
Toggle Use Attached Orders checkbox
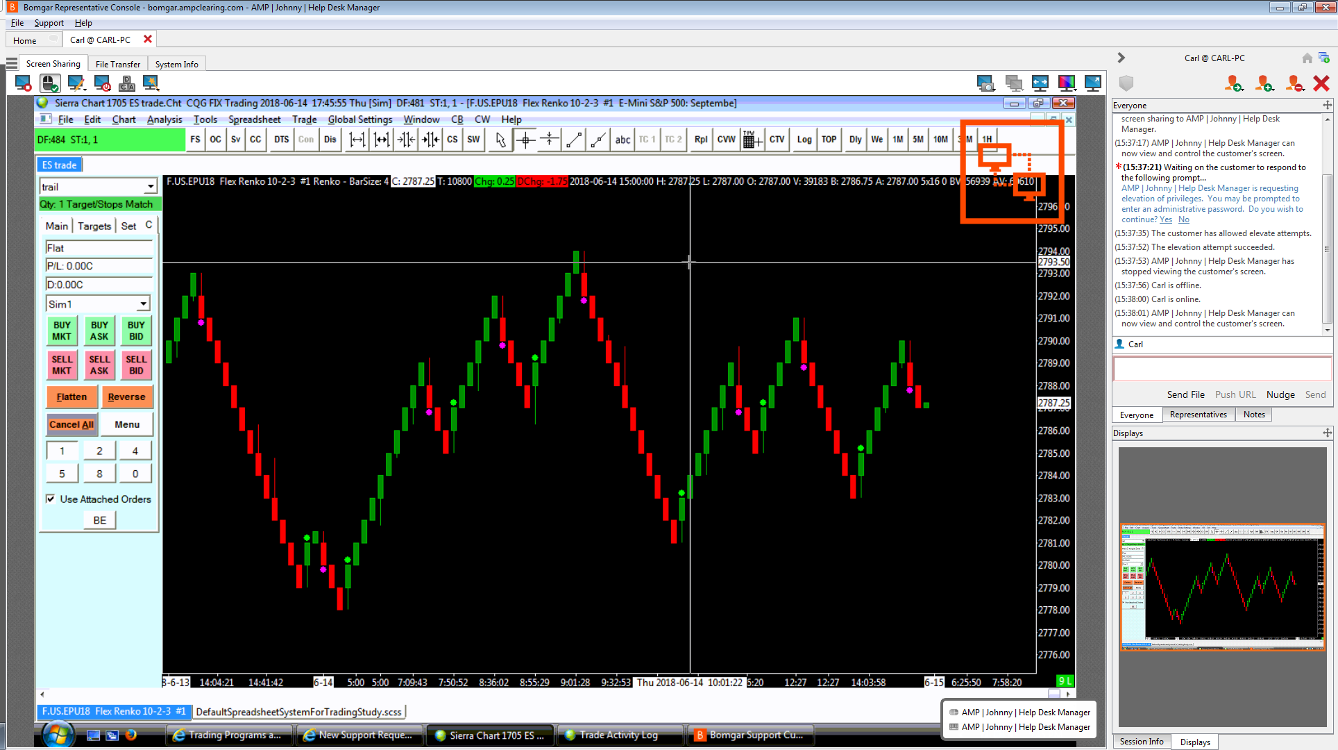[51, 499]
